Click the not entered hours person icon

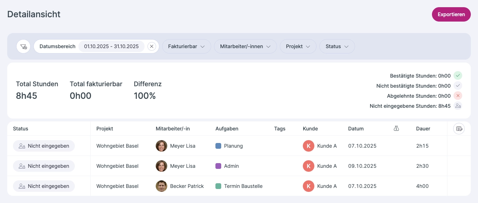coord(457,106)
